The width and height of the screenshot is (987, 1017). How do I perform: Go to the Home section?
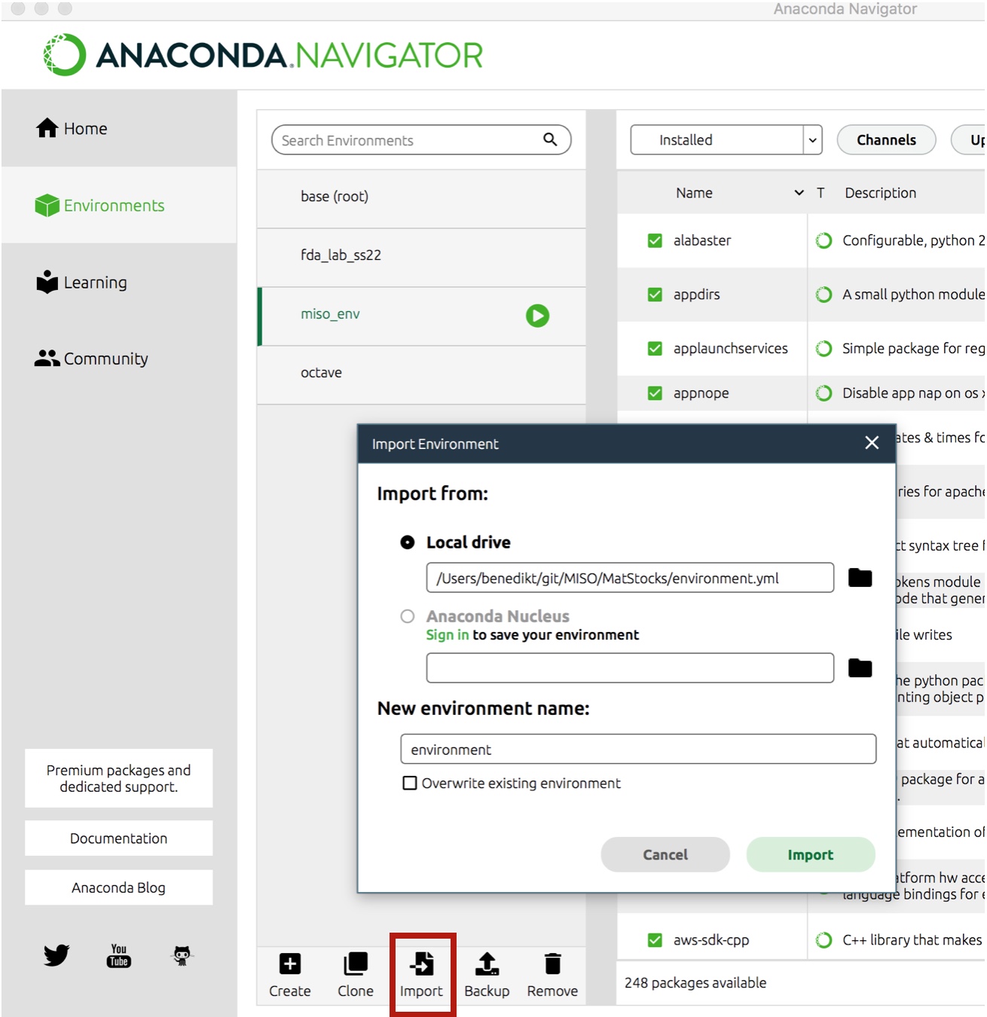[119, 129]
